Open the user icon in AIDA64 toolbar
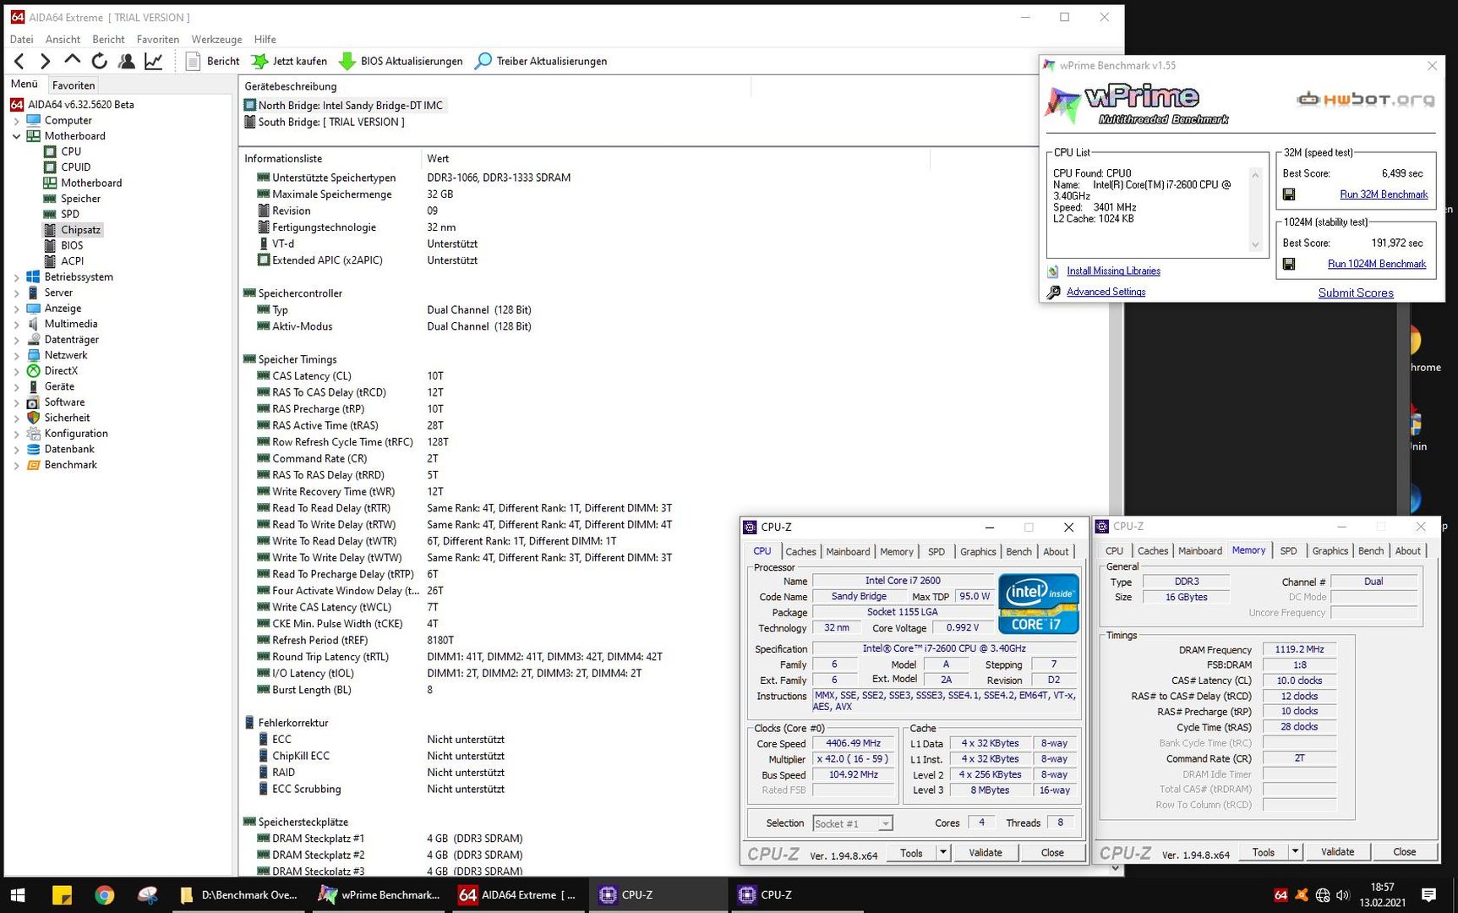 pyautogui.click(x=127, y=61)
